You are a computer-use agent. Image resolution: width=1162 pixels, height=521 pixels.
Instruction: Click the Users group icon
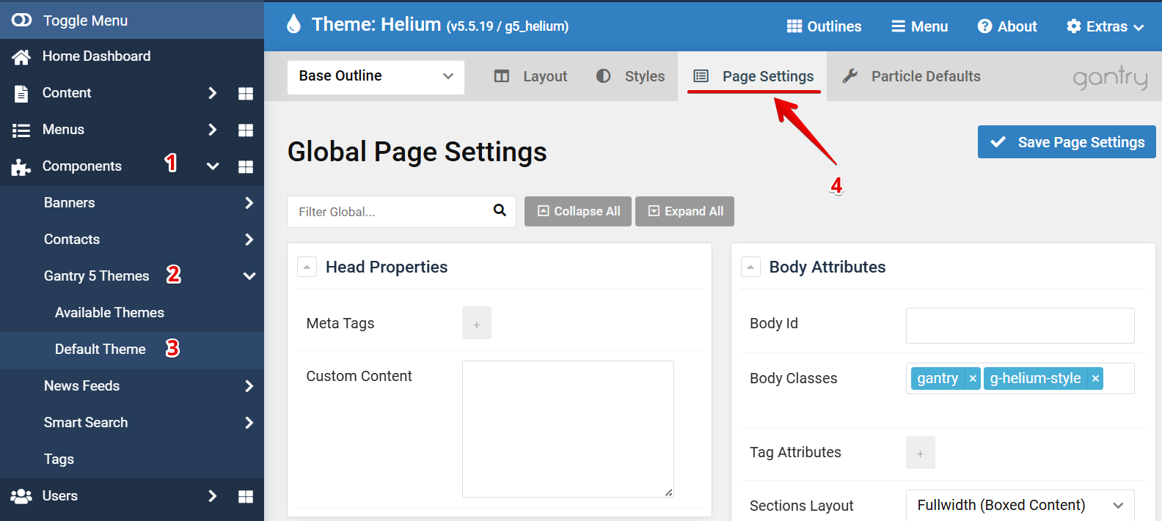[x=21, y=496]
